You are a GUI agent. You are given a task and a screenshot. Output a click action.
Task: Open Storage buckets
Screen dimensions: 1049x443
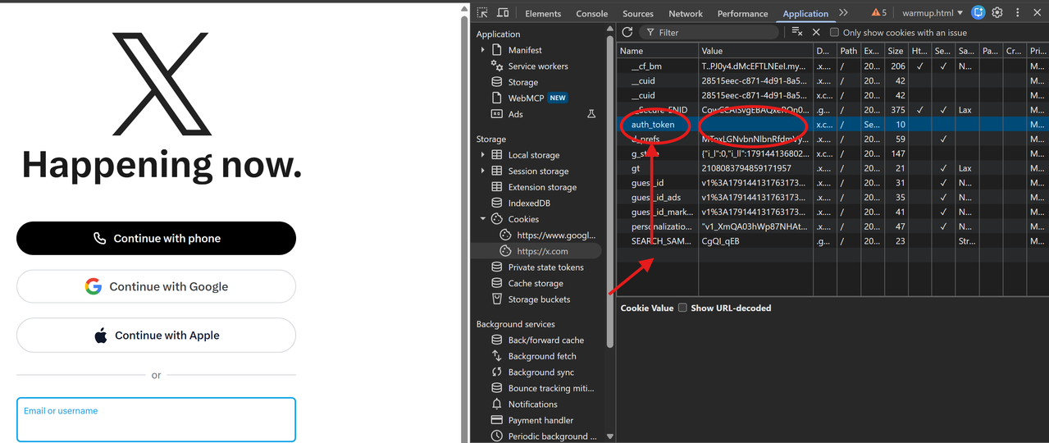tap(539, 299)
